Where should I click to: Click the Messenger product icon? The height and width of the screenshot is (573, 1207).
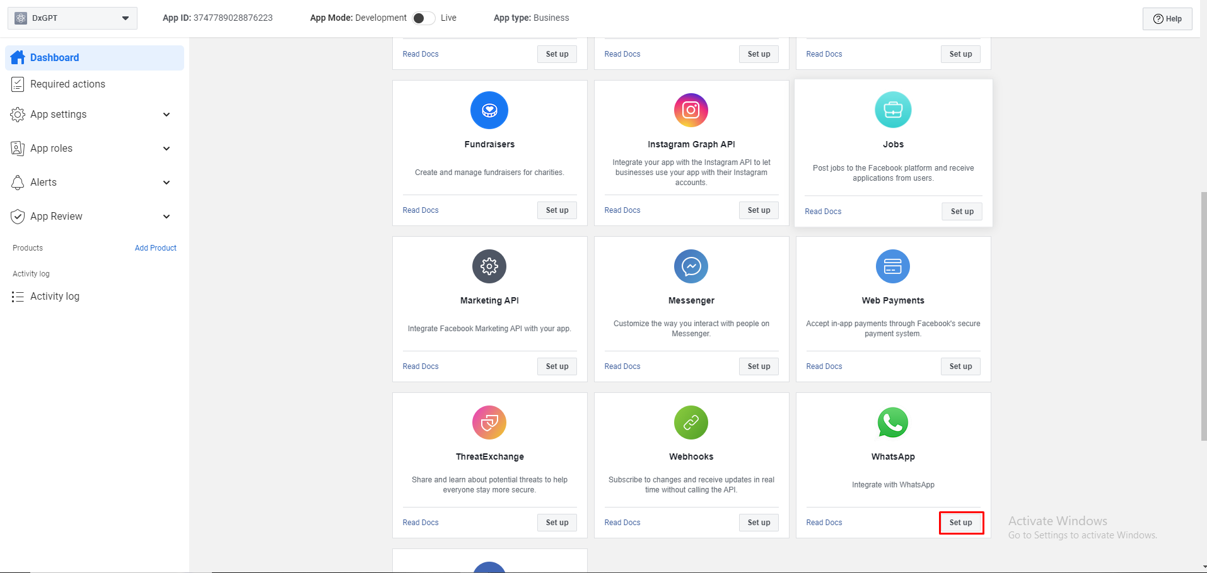click(691, 266)
